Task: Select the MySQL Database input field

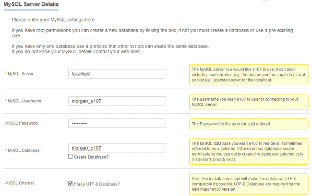Action: click(117, 148)
